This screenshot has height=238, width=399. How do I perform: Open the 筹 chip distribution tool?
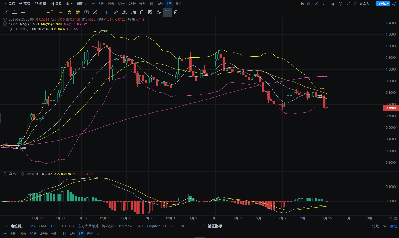pyautogui.click(x=78, y=12)
